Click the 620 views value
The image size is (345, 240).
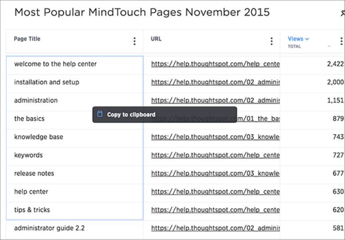338,210
